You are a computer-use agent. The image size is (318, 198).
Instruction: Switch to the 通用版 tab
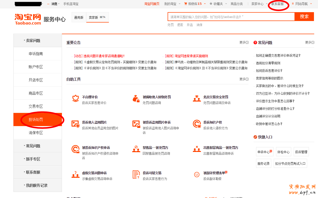pos(79,17)
